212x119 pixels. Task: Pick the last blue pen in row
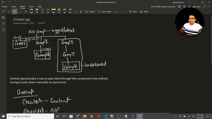pyautogui.click(x=70, y=11)
